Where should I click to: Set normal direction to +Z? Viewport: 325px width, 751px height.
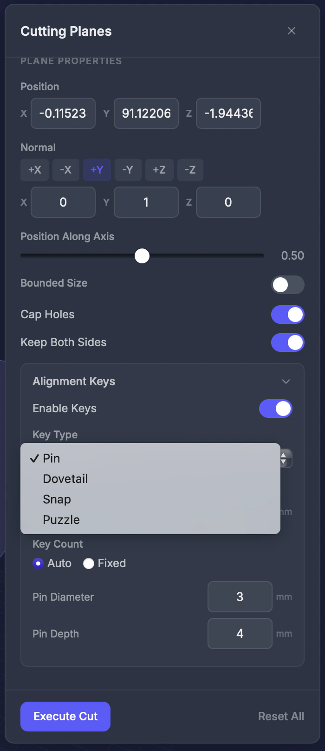pyautogui.click(x=159, y=170)
